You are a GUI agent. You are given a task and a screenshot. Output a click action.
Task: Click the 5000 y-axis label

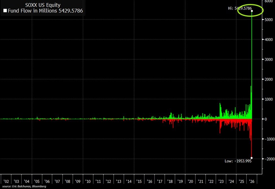click(x=269, y=20)
